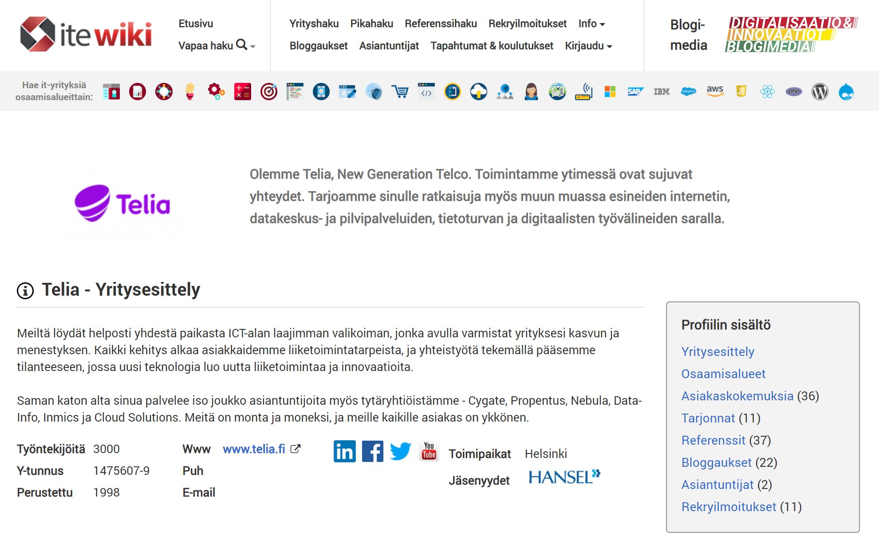The height and width of the screenshot is (559, 879).
Task: Filter companies by IBM logo
Action: pyautogui.click(x=662, y=92)
